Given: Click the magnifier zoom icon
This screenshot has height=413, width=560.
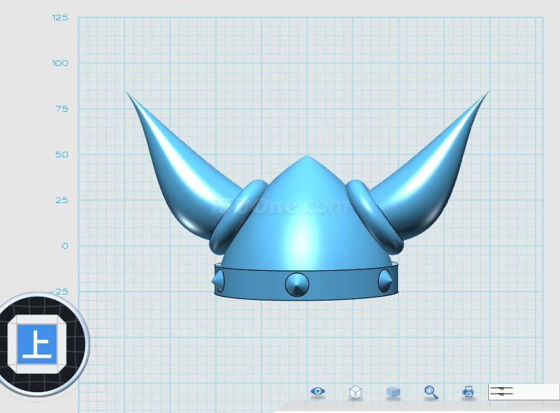Looking at the screenshot, I should (x=431, y=392).
